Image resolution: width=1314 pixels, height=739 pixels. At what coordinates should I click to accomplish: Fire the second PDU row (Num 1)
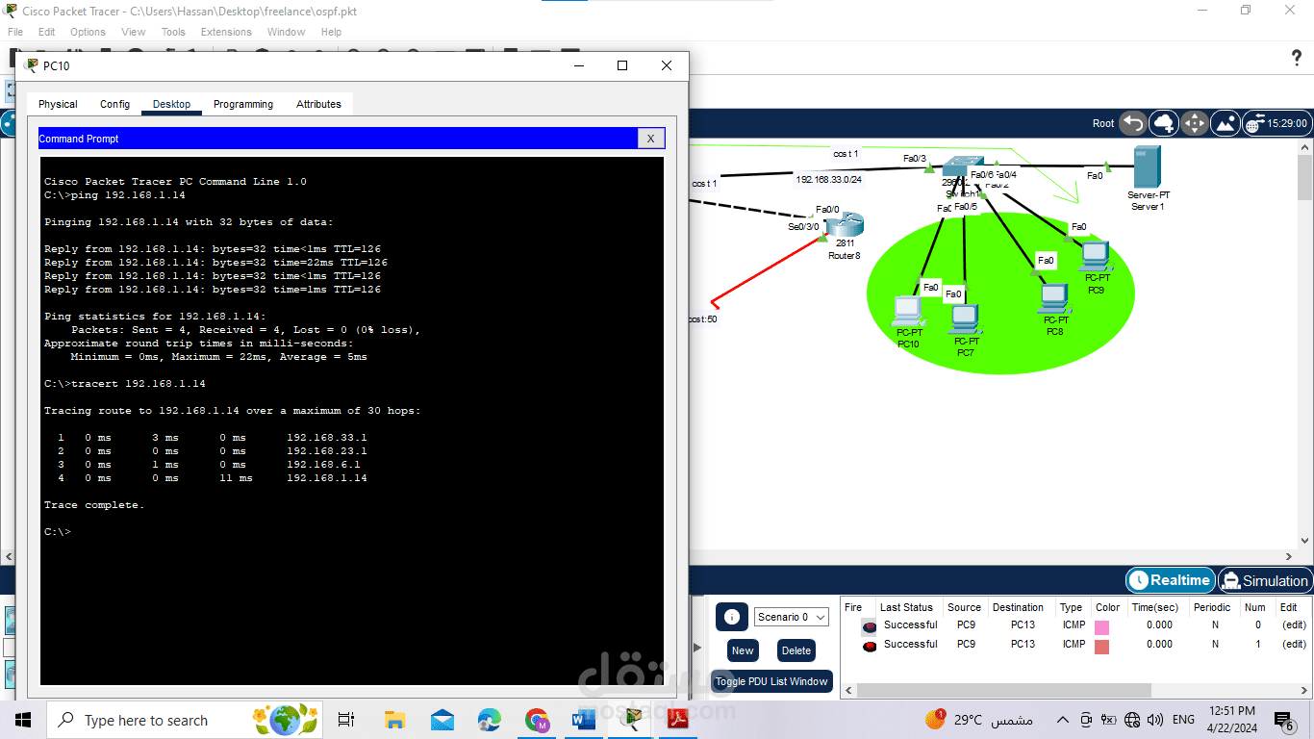[870, 646]
